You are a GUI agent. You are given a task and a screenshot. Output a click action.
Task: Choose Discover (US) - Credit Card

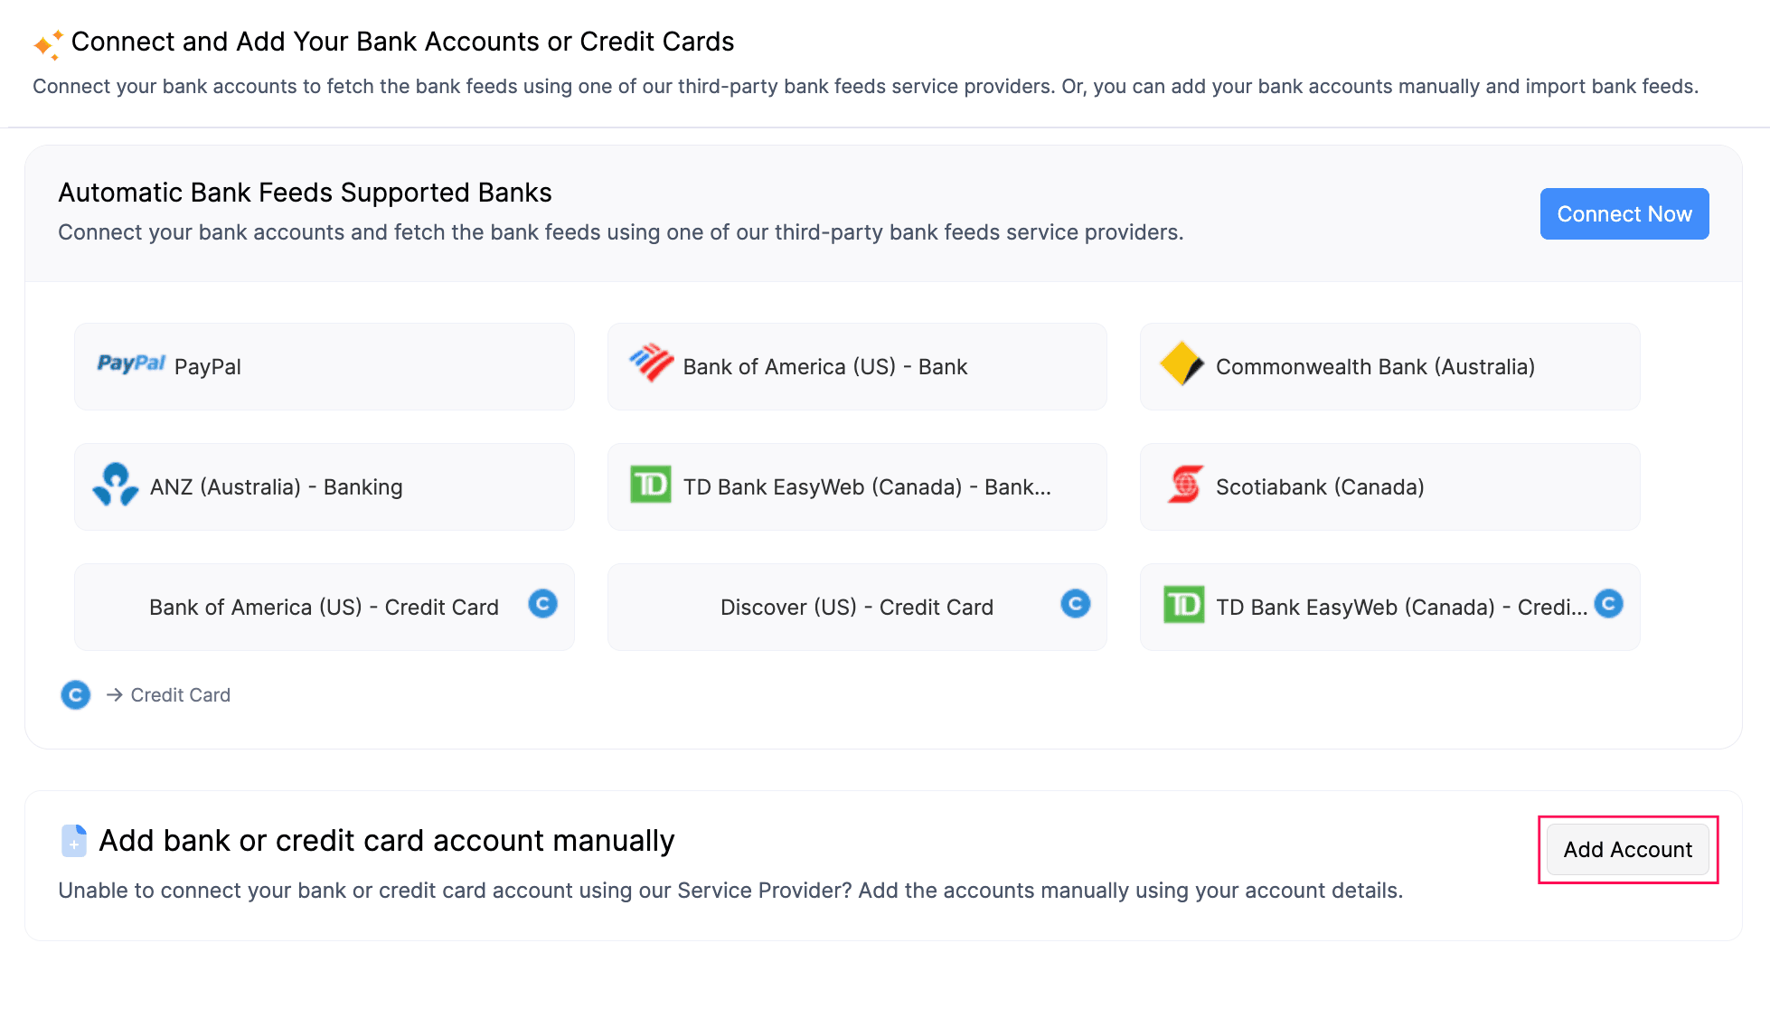[857, 607]
